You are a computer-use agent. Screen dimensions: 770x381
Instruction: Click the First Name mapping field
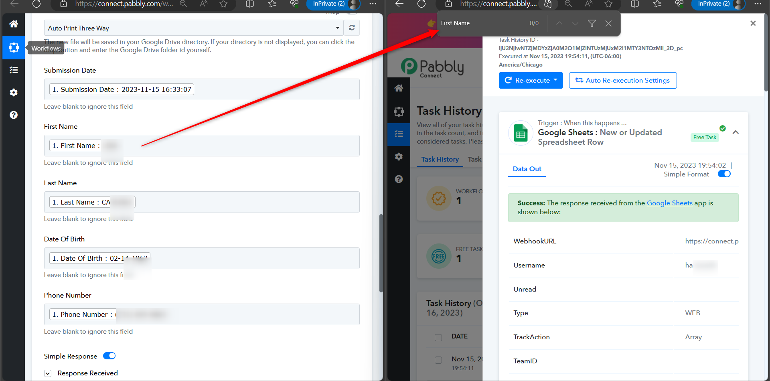coord(202,146)
